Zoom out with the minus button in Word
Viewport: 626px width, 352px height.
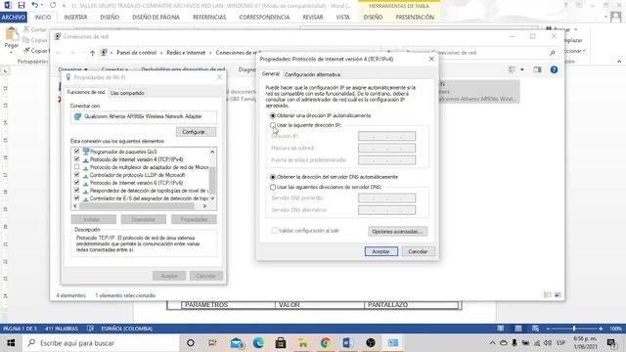(548, 329)
